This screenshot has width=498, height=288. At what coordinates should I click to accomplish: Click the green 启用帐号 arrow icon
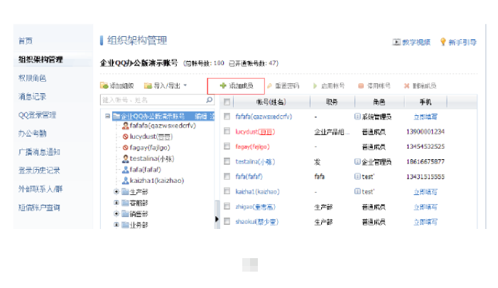(315, 86)
